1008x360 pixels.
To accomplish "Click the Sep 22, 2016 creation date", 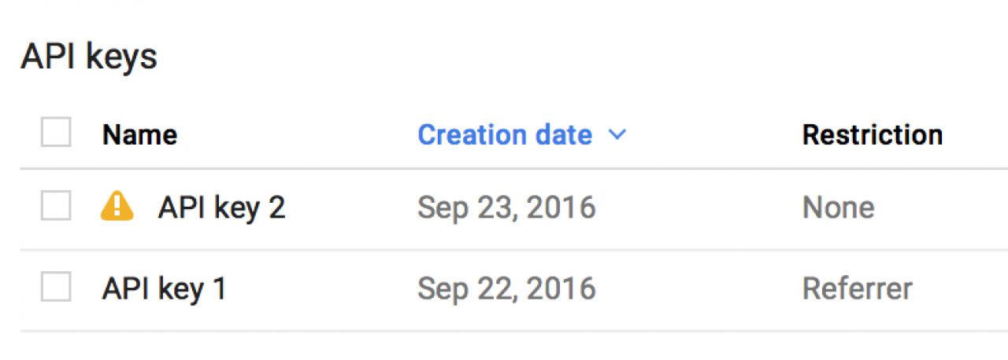I will [x=506, y=288].
